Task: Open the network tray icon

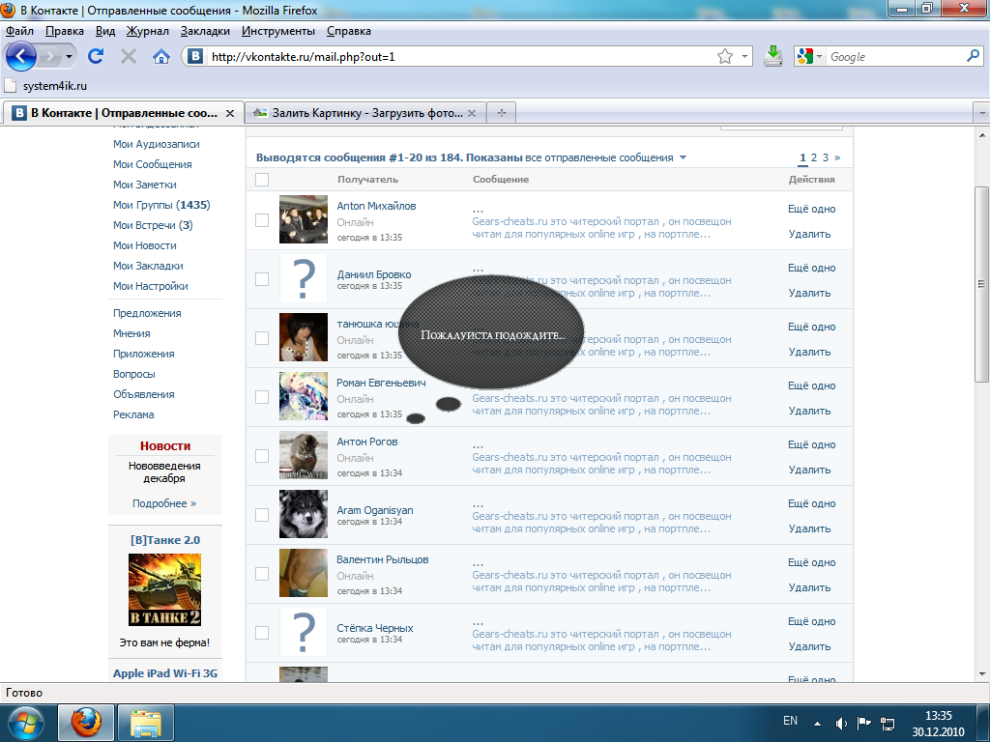Action: click(x=888, y=723)
